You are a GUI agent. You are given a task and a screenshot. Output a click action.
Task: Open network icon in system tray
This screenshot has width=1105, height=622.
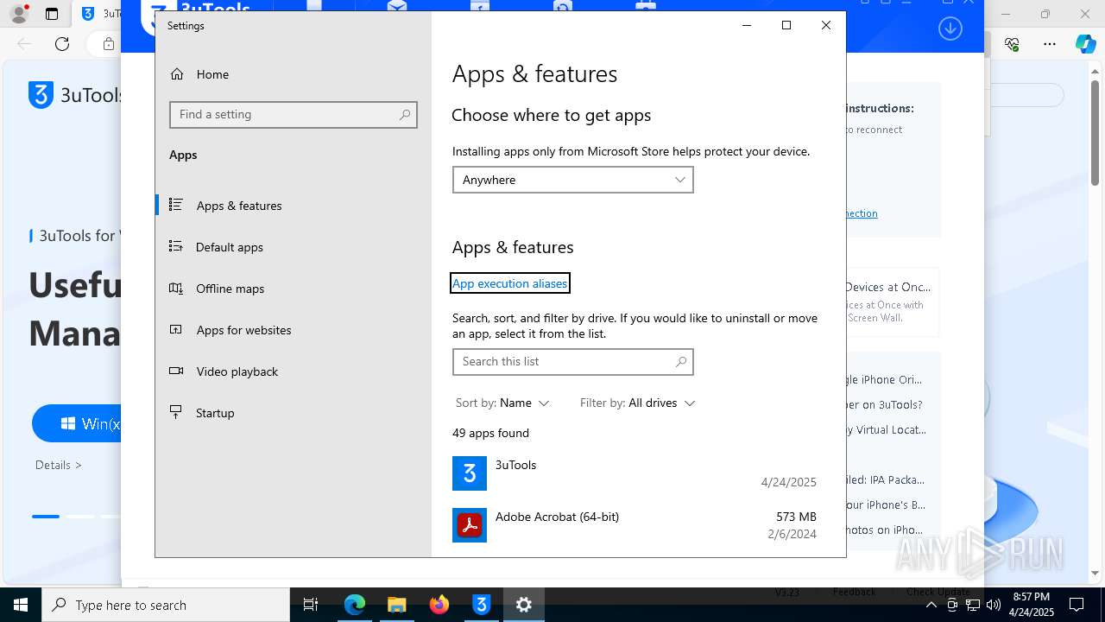point(973,605)
